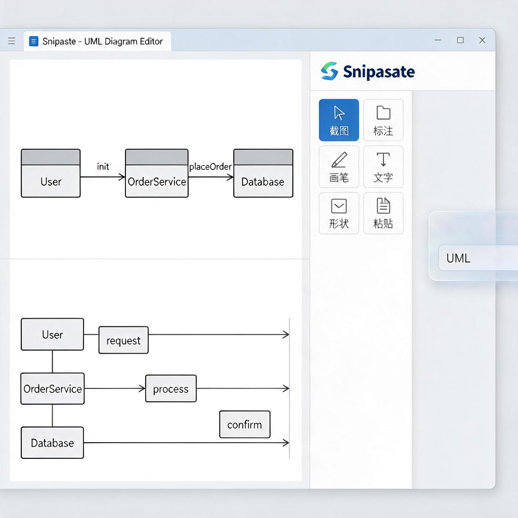Focus the UML field in the floating panel
518x518 pixels.
pos(478,258)
